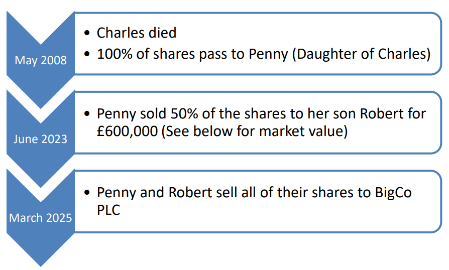Click the bullet before "100% of shares"

pyautogui.click(x=88, y=54)
